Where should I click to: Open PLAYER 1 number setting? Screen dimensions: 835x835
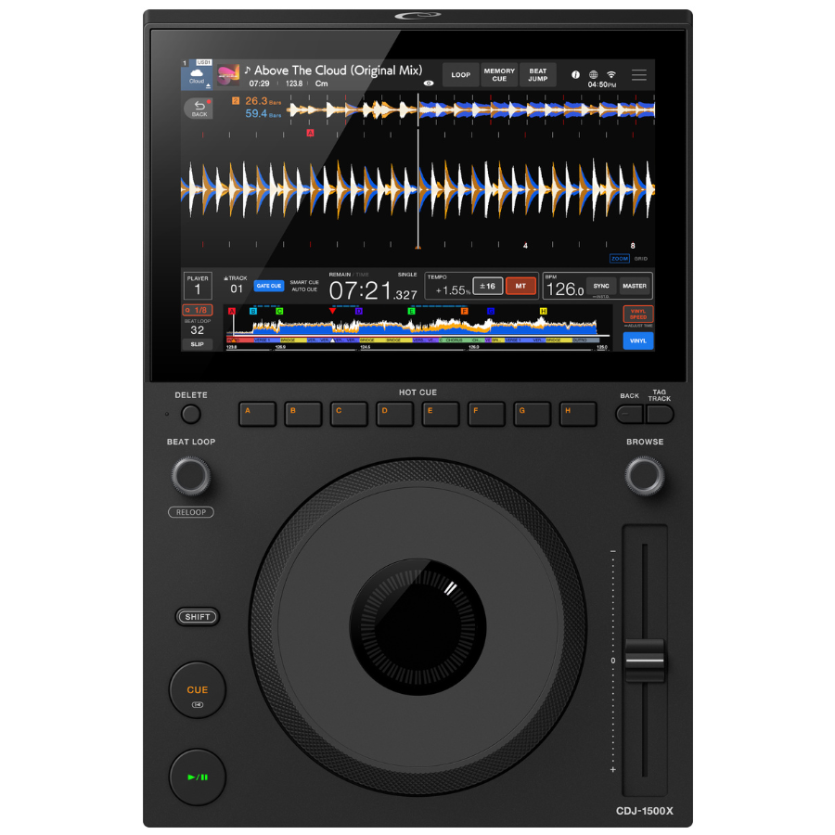(x=198, y=286)
